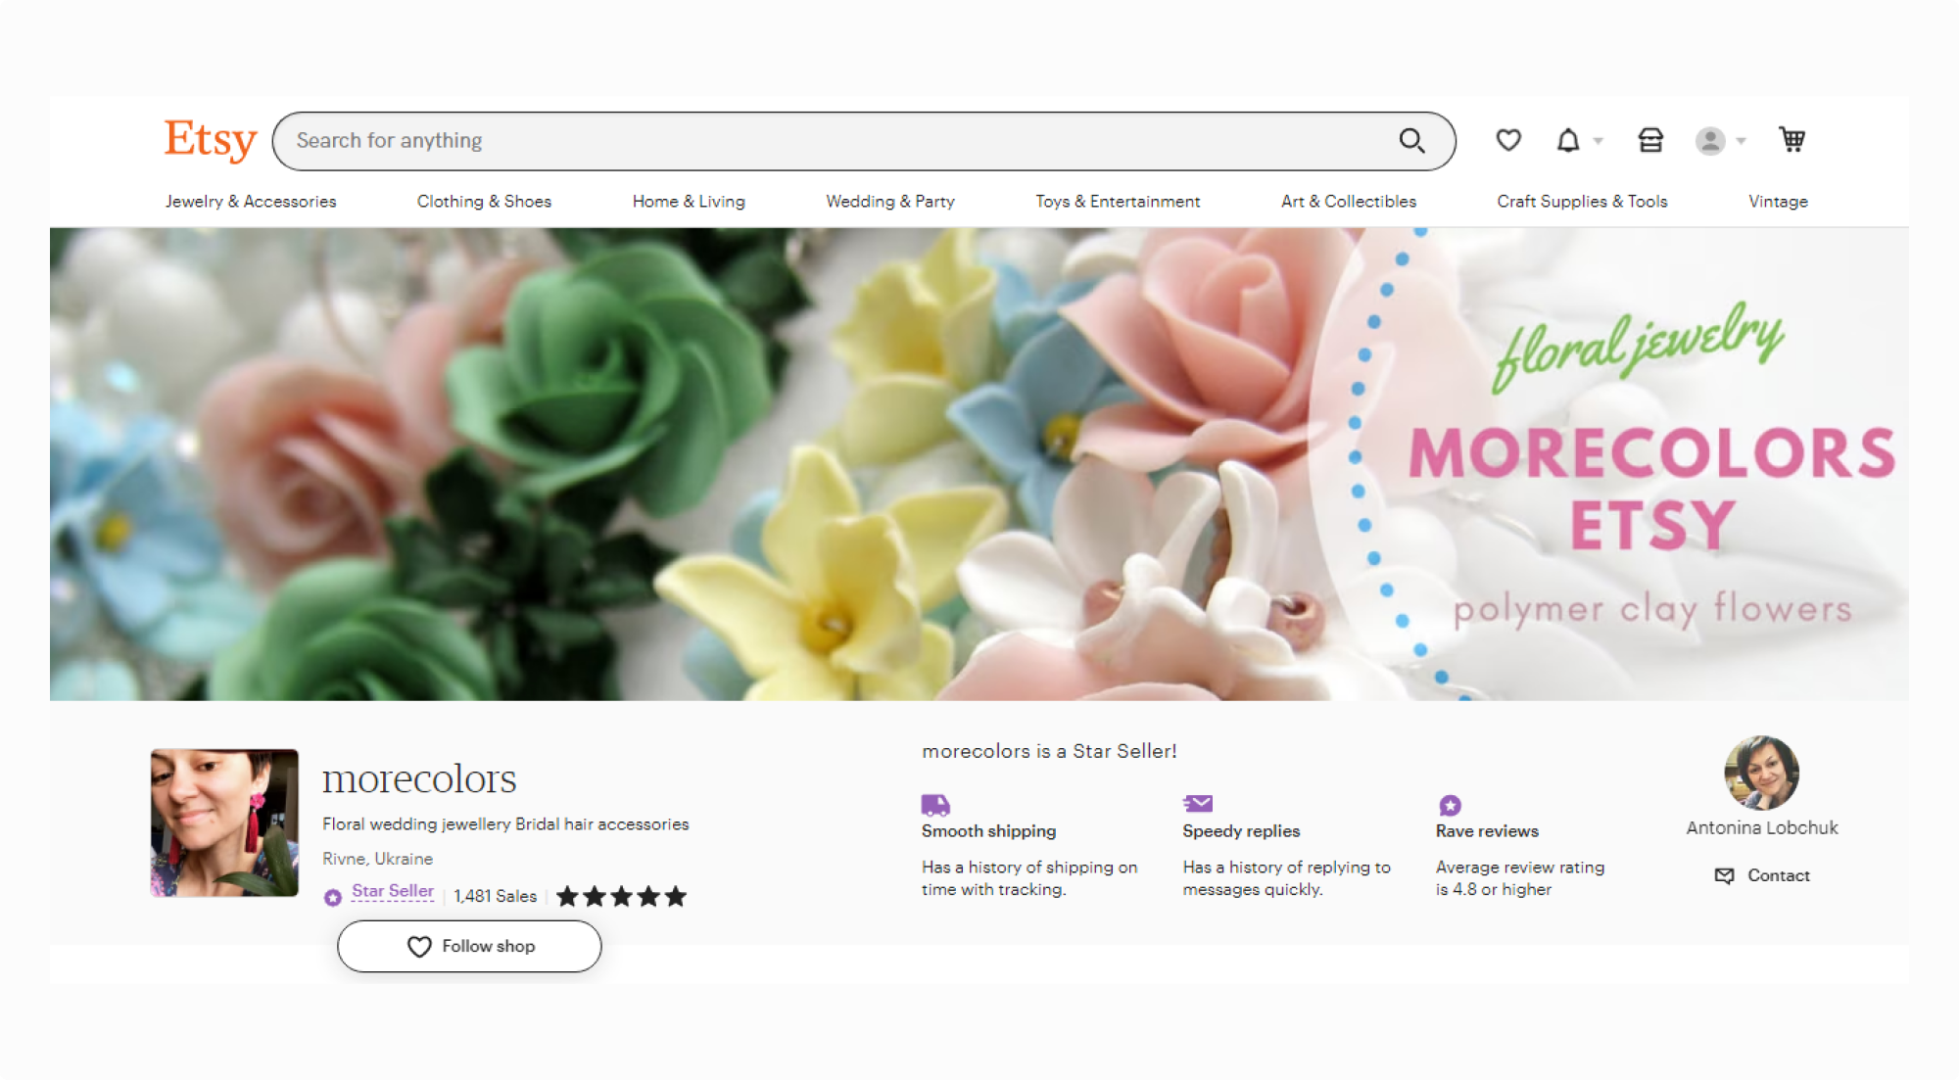
Task: Click 1,481 Sales text
Action: [496, 896]
